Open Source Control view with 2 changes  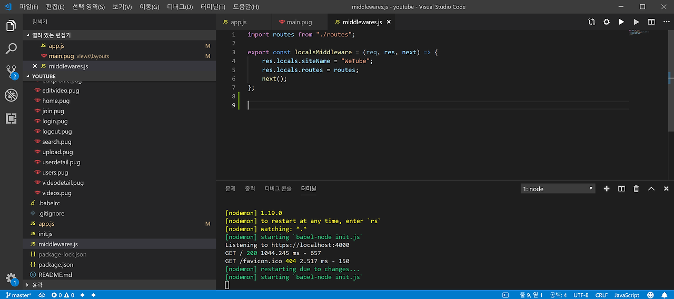[x=11, y=72]
